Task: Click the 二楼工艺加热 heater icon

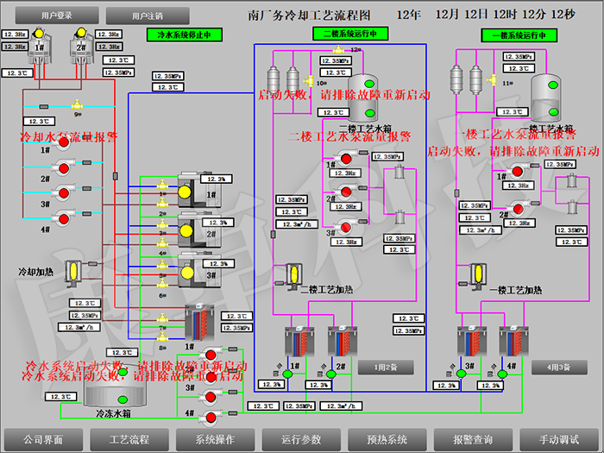Action: pyautogui.click(x=293, y=276)
